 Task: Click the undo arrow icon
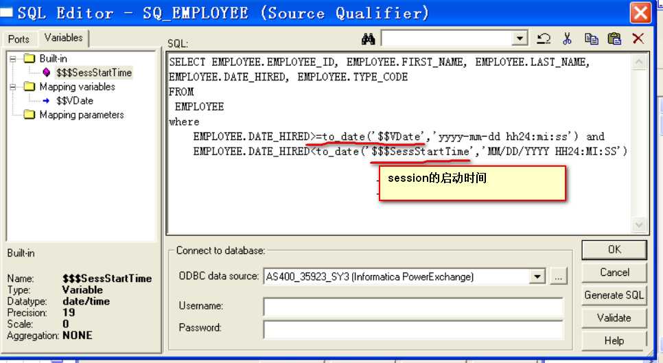(x=544, y=39)
